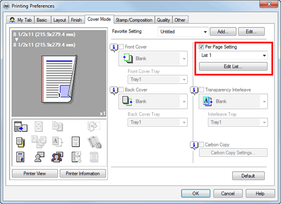
Task: Click the info icon beside Transparency Interleave
Action: pos(194,91)
